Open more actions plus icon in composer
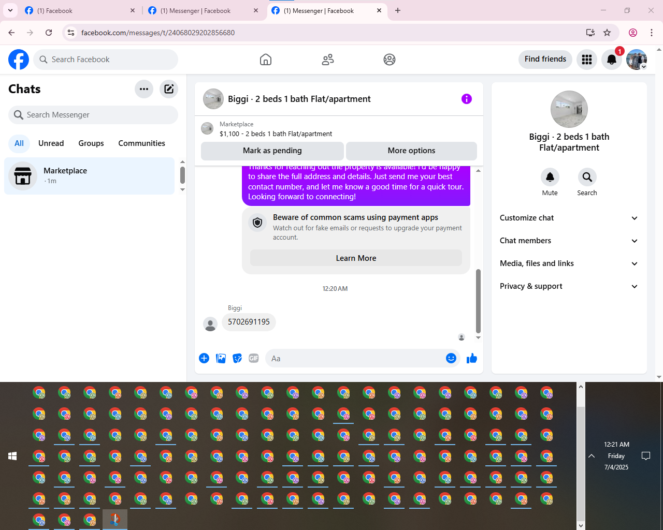The image size is (663, 530). 204,358
